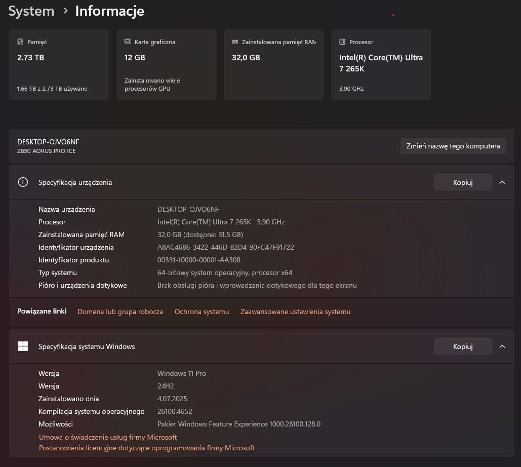
Task: Open Postanowienia licencyjne dotyczące oprogramowania link
Action: (146, 448)
